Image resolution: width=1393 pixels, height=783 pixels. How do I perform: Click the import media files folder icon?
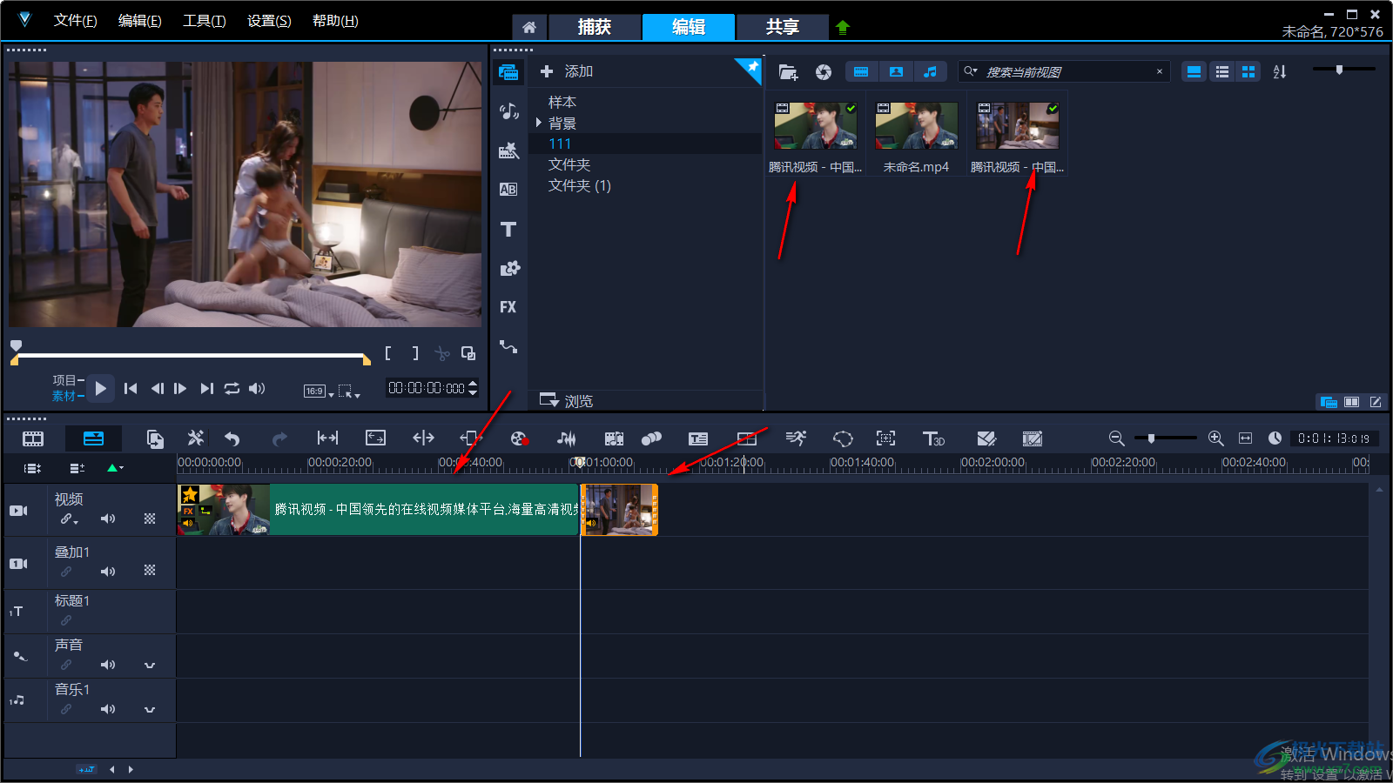(788, 72)
